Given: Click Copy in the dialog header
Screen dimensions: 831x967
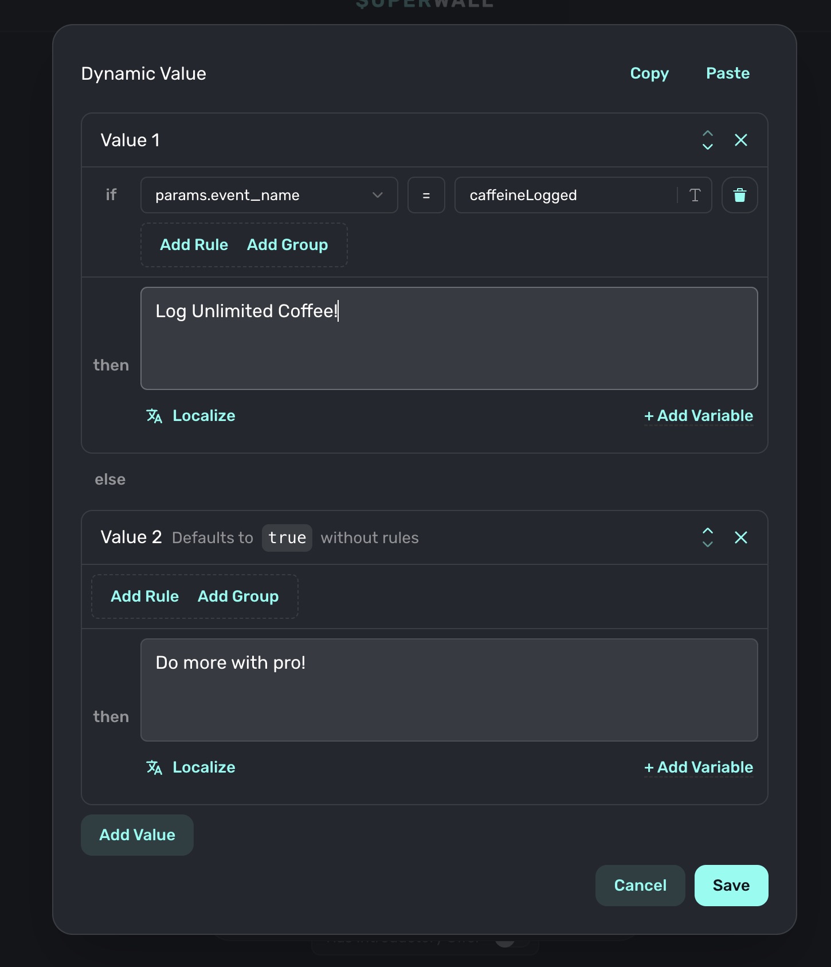Looking at the screenshot, I should 649,73.
